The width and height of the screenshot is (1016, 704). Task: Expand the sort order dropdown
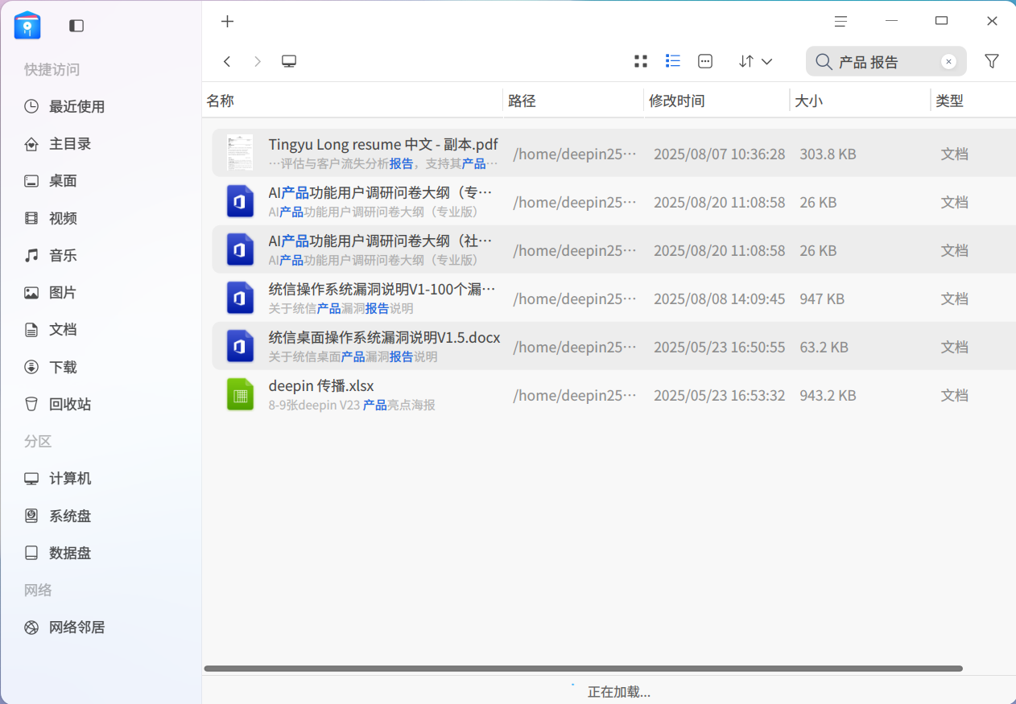pyautogui.click(x=755, y=61)
